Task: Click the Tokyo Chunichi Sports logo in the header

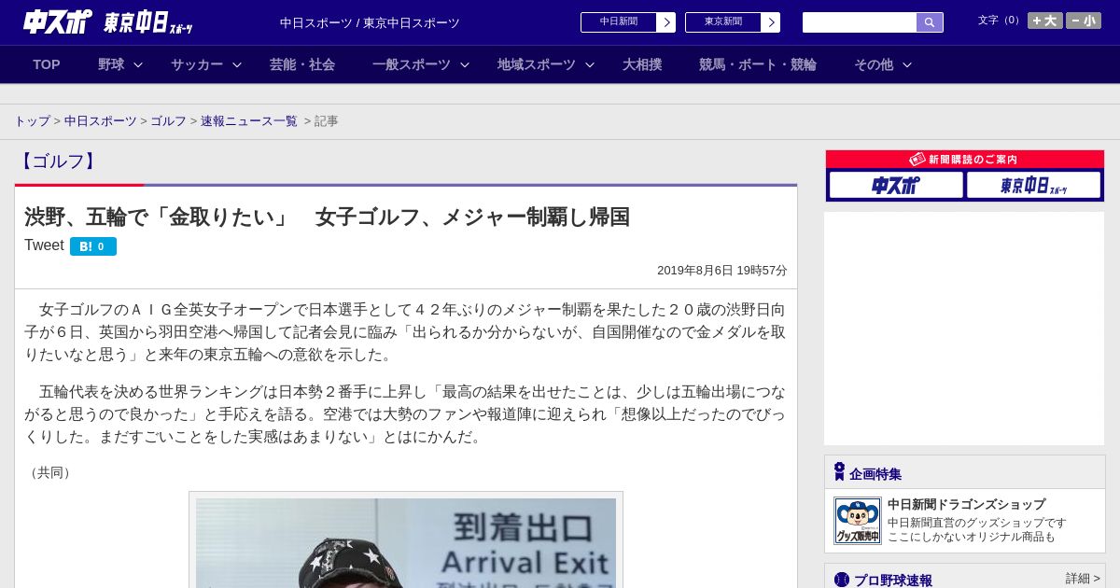Action: click(x=147, y=22)
